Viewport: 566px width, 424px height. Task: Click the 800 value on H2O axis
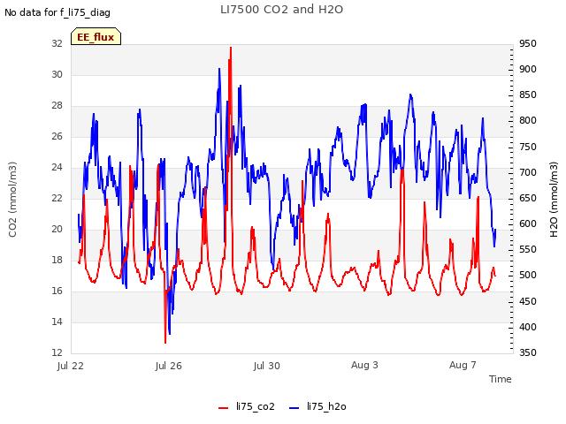tap(528, 121)
